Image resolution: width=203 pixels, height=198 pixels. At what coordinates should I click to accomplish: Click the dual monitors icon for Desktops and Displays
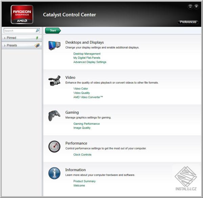(x=54, y=45)
